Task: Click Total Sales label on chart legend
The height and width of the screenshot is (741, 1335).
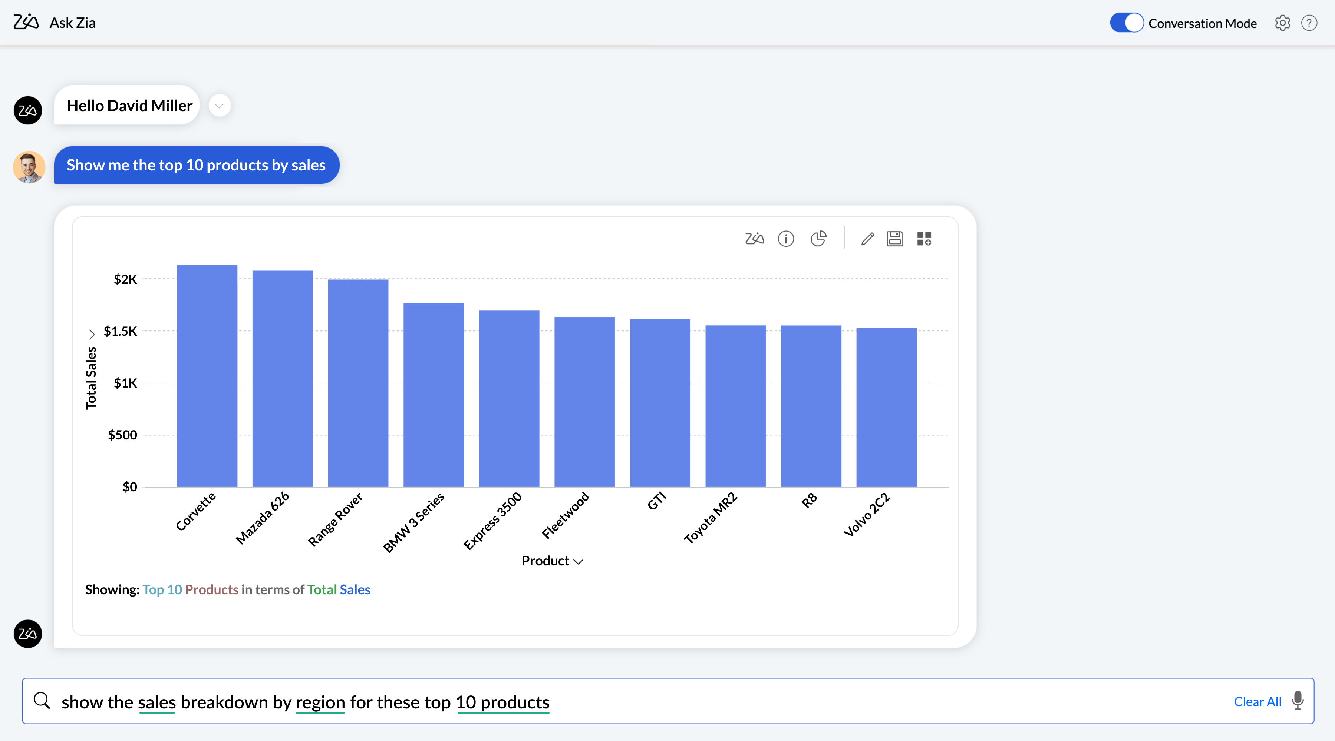Action: click(340, 589)
